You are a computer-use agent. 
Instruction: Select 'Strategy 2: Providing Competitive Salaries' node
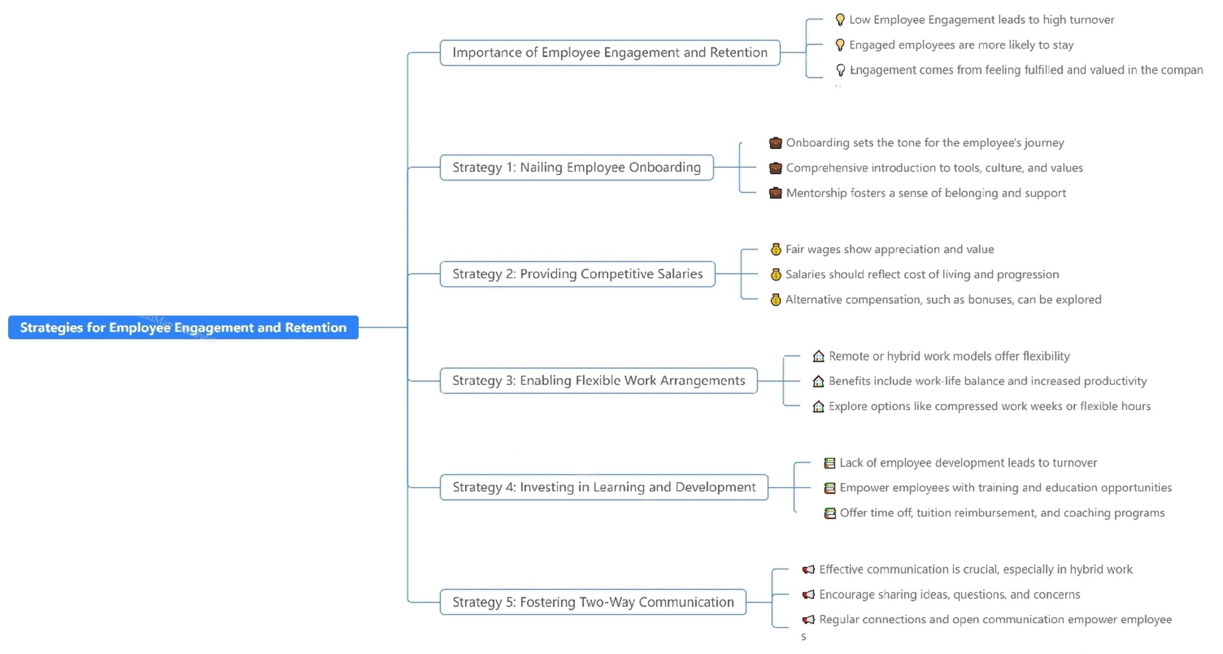[x=578, y=274]
